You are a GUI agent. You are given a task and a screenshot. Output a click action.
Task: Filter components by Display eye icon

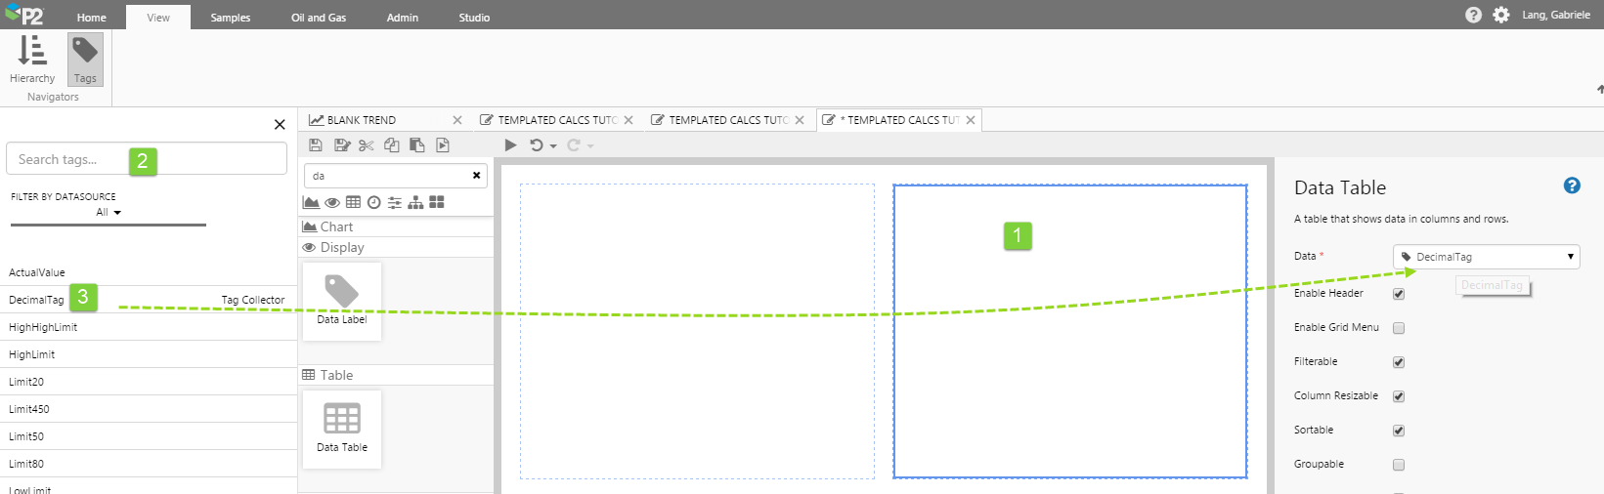[x=332, y=202]
